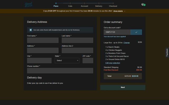Screen dimensions: 169x105
Task: Focus the City field
Action: (x=39, y=61)
